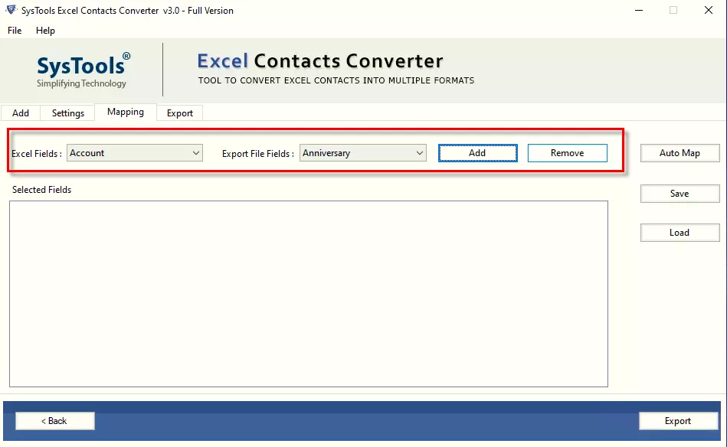Click the Auto Map button

[x=680, y=153]
